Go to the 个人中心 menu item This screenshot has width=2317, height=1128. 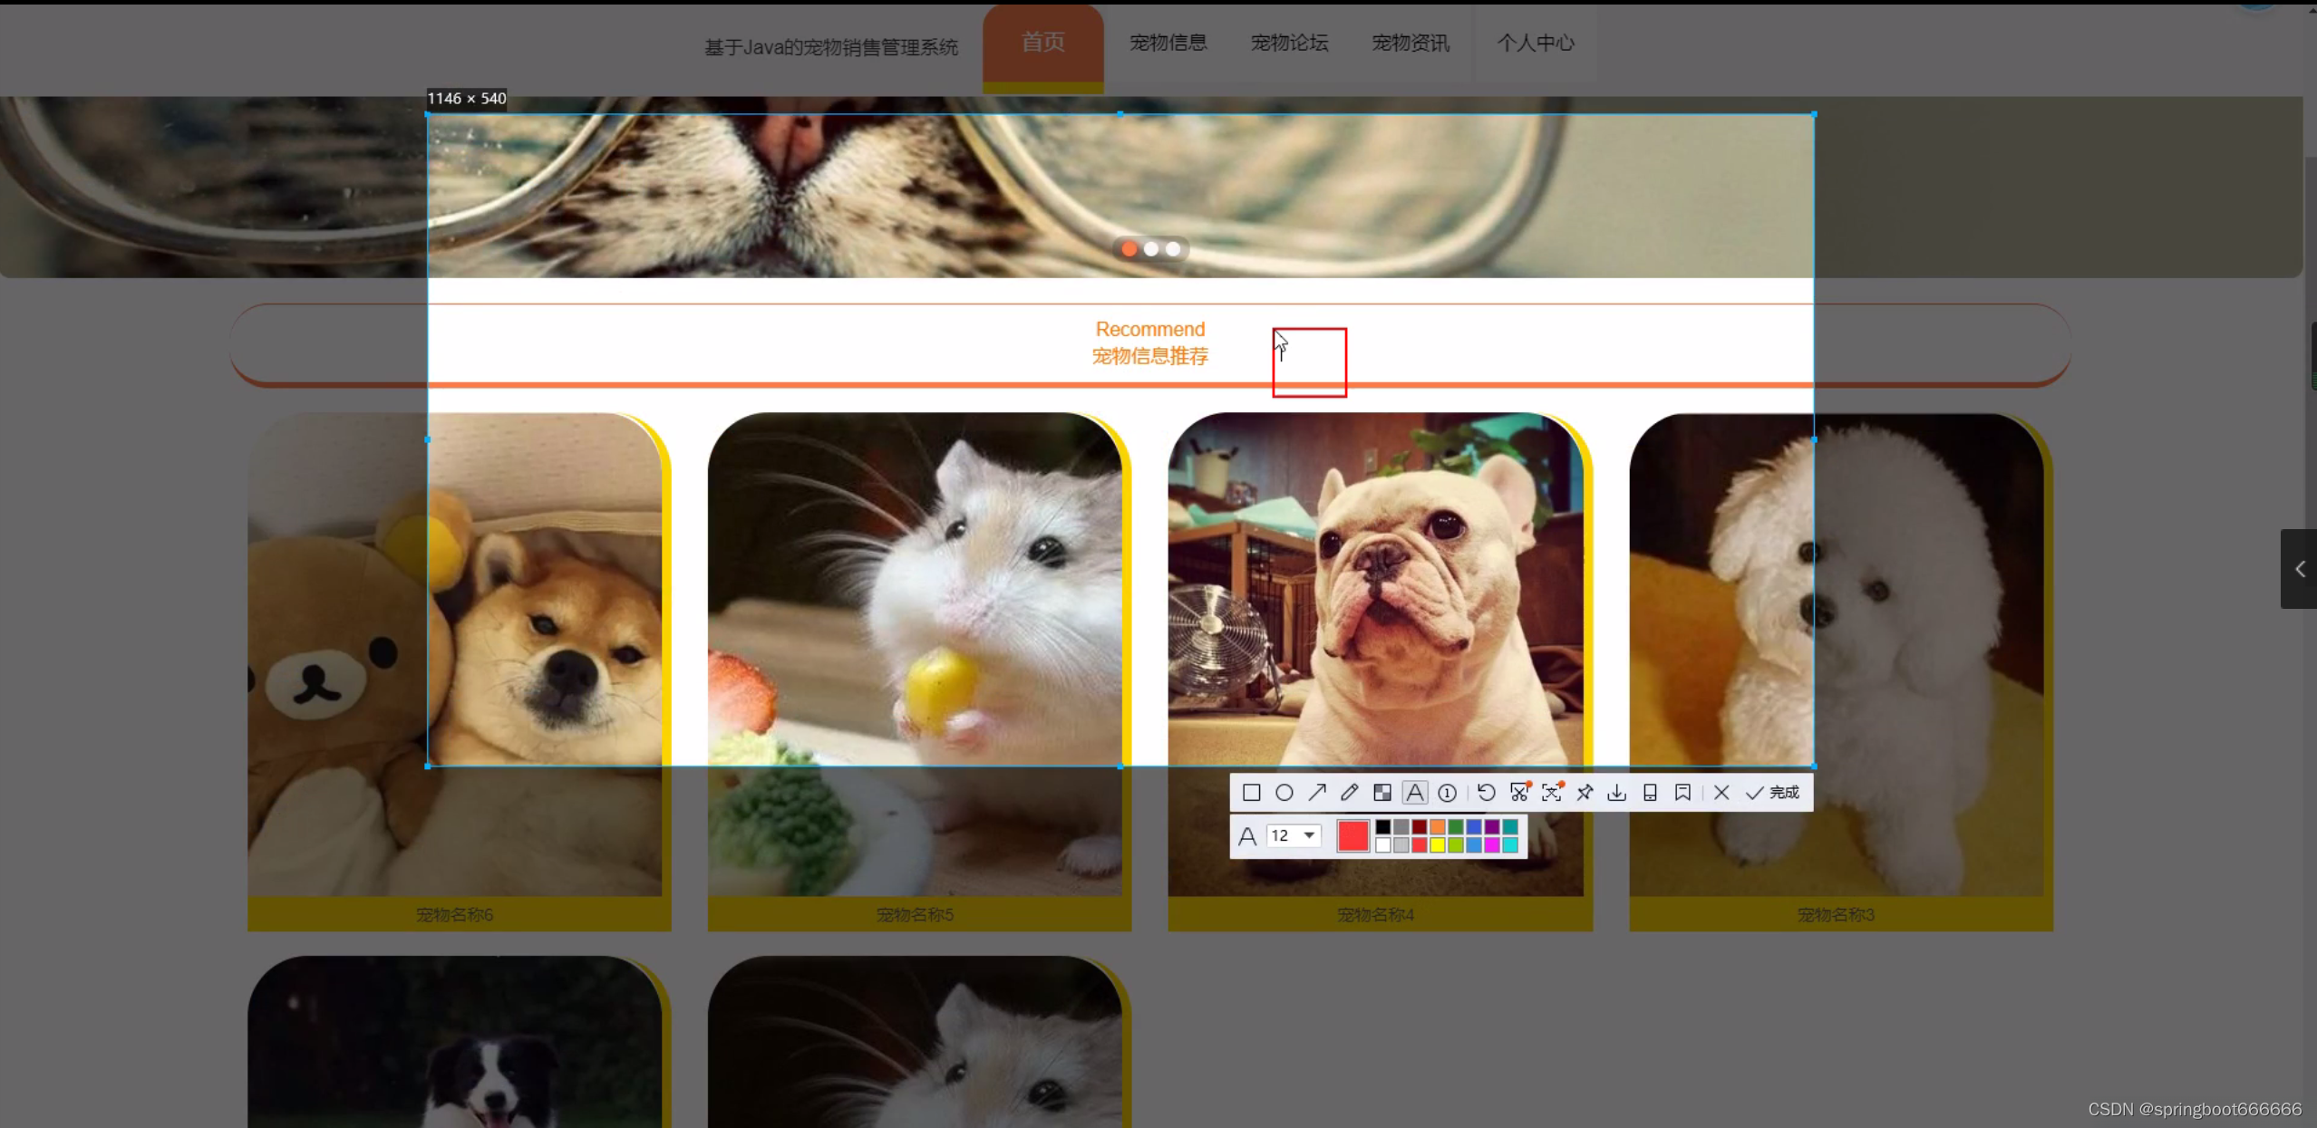1535,43
